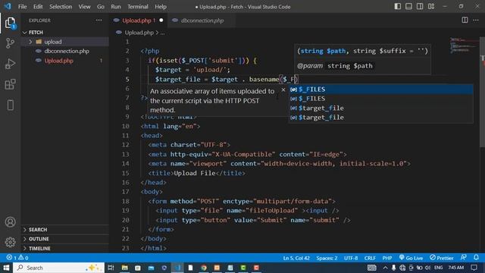485x273 pixels.
Task: Open the Accounts menu icon
Action: click(x=10, y=222)
